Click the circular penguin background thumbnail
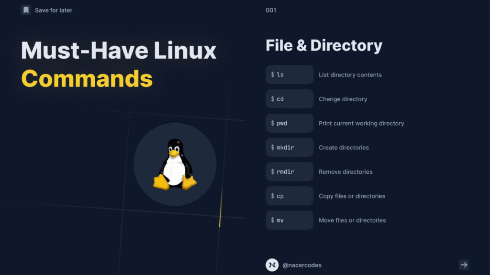 pyautogui.click(x=175, y=165)
